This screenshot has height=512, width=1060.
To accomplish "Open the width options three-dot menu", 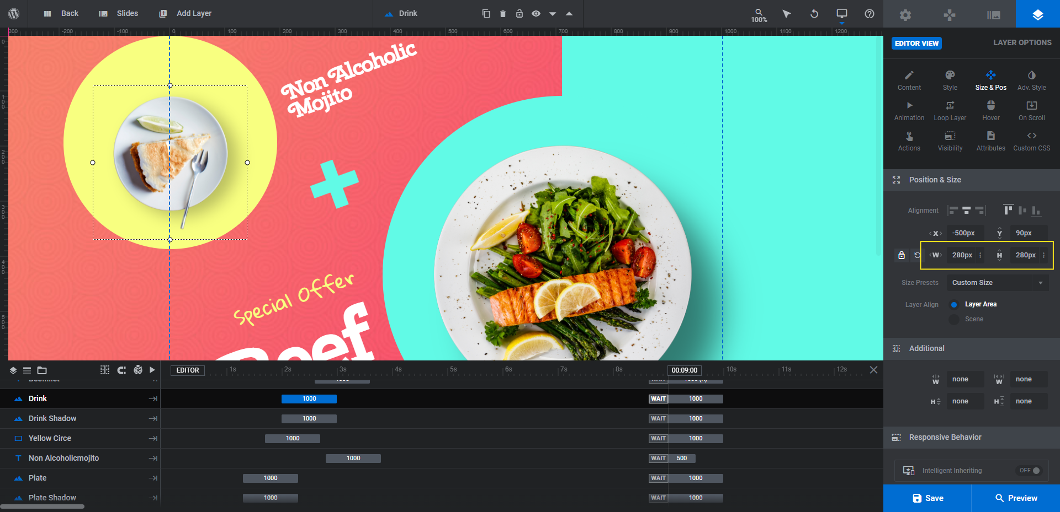I will coord(981,255).
